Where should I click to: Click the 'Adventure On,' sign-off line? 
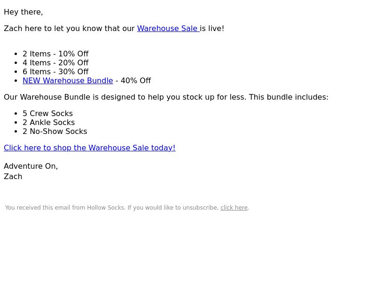(31, 166)
